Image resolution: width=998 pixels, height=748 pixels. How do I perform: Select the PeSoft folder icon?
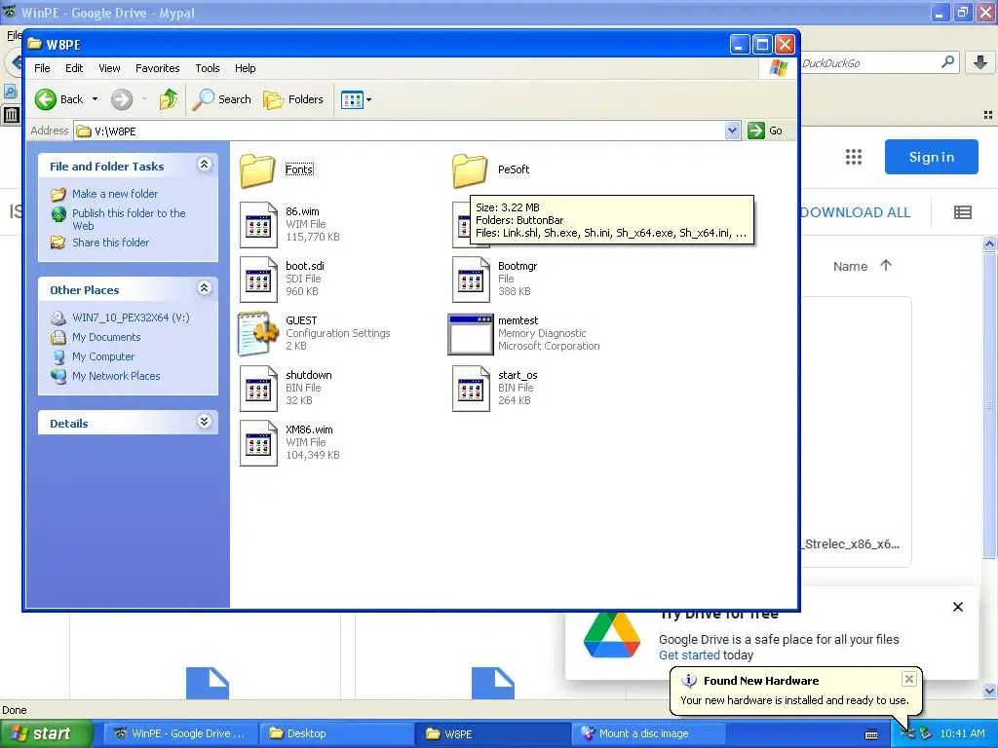(470, 169)
